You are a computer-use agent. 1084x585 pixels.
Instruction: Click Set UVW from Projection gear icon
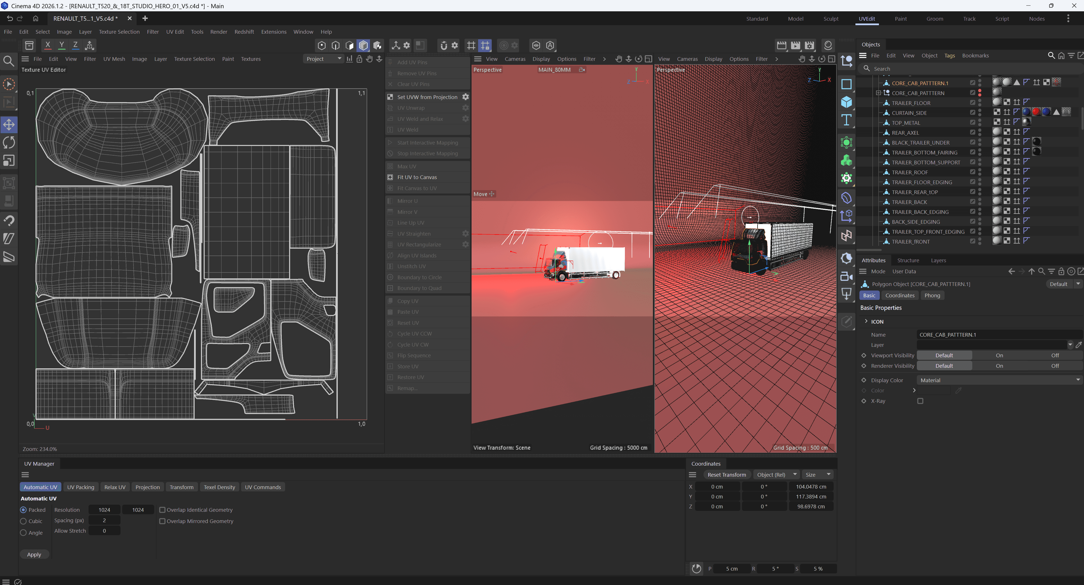click(x=465, y=97)
